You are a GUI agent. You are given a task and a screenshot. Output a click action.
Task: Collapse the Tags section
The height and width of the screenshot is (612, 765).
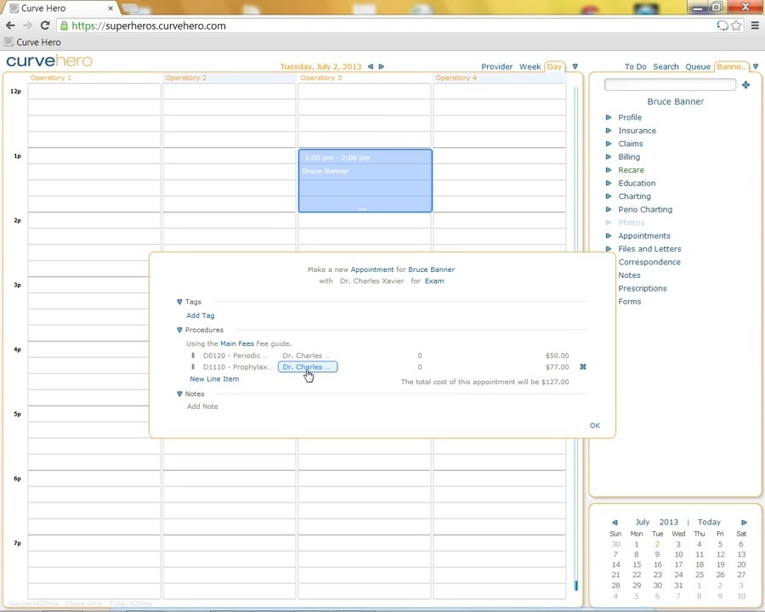tap(179, 302)
